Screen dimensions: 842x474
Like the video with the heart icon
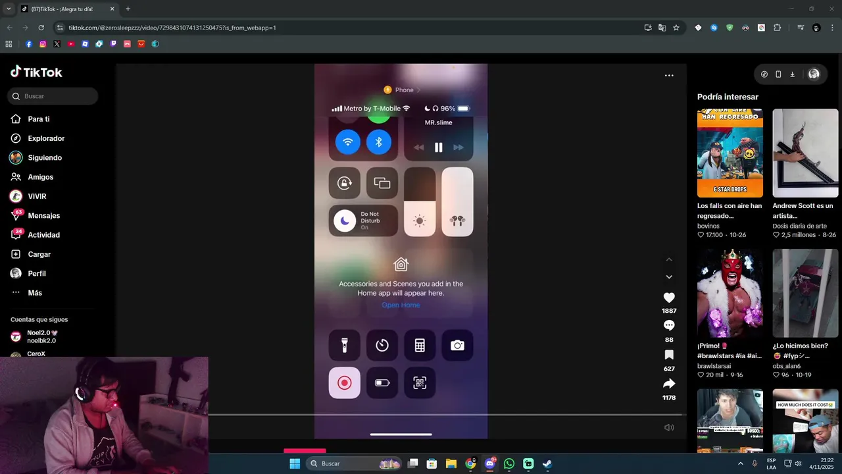669,298
